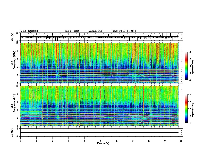The height and width of the screenshot is (158, 204).
Task: Click the "-5" tick on the ch.3(V) axis
Action: coord(17,137)
